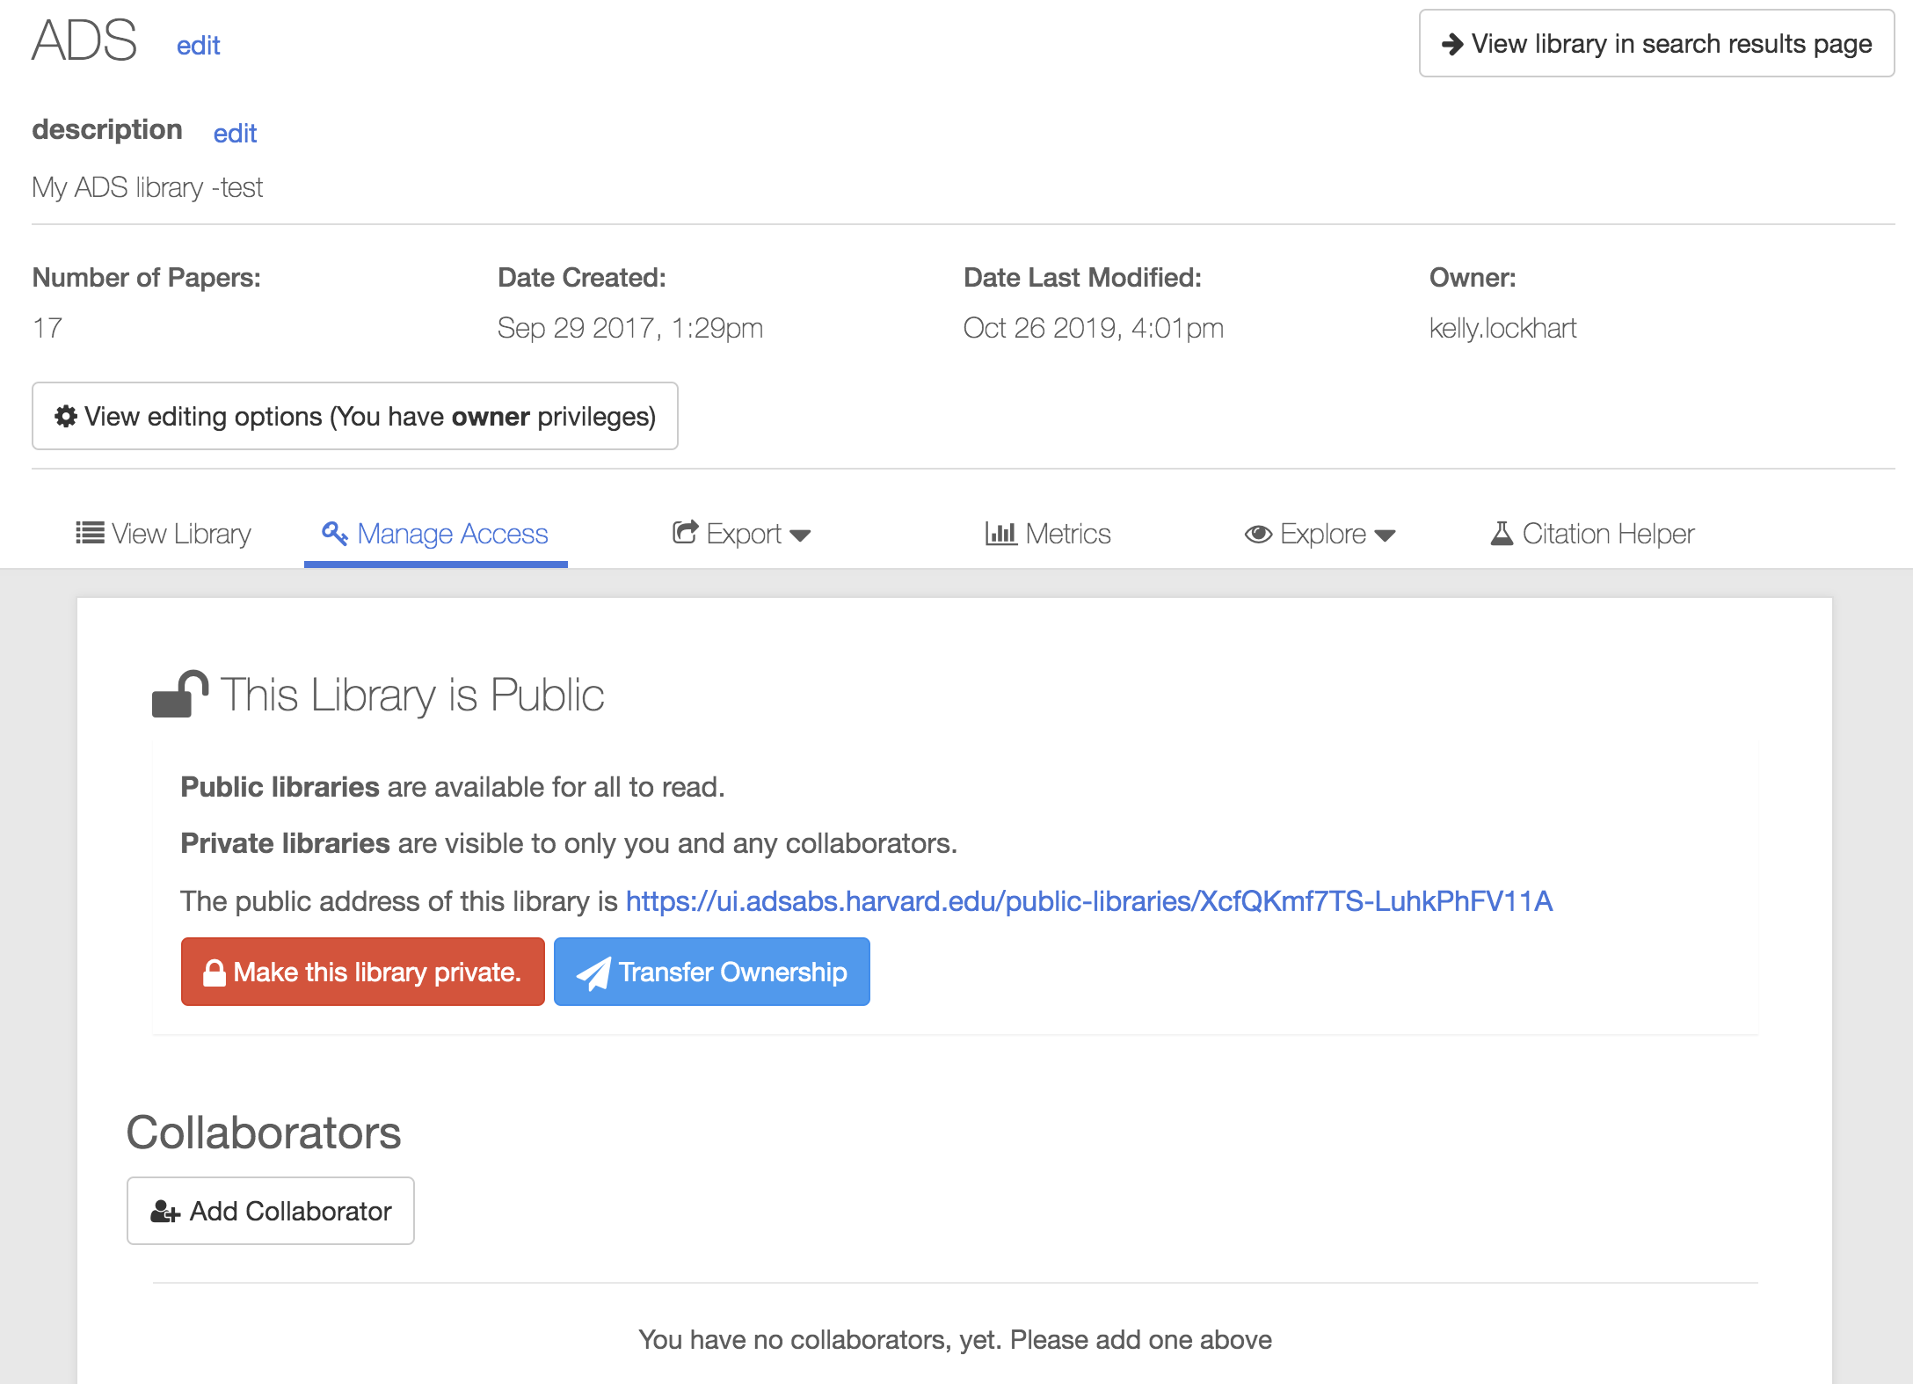This screenshot has height=1384, width=1913.
Task: Click the list icon next to View Library
Action: point(90,533)
